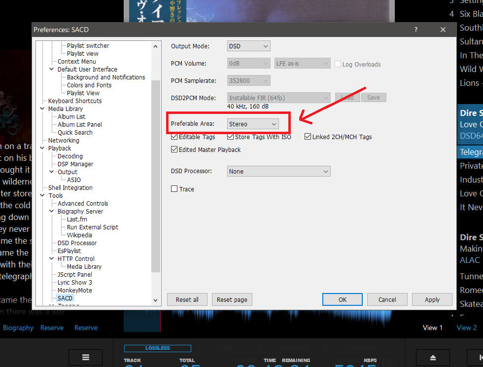Collapse the HTTP Control tree node

tap(52, 259)
